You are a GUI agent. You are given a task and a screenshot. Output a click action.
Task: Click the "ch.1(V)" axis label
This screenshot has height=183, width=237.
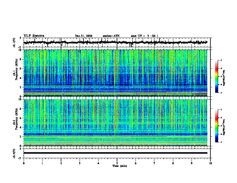[x=14, y=42]
